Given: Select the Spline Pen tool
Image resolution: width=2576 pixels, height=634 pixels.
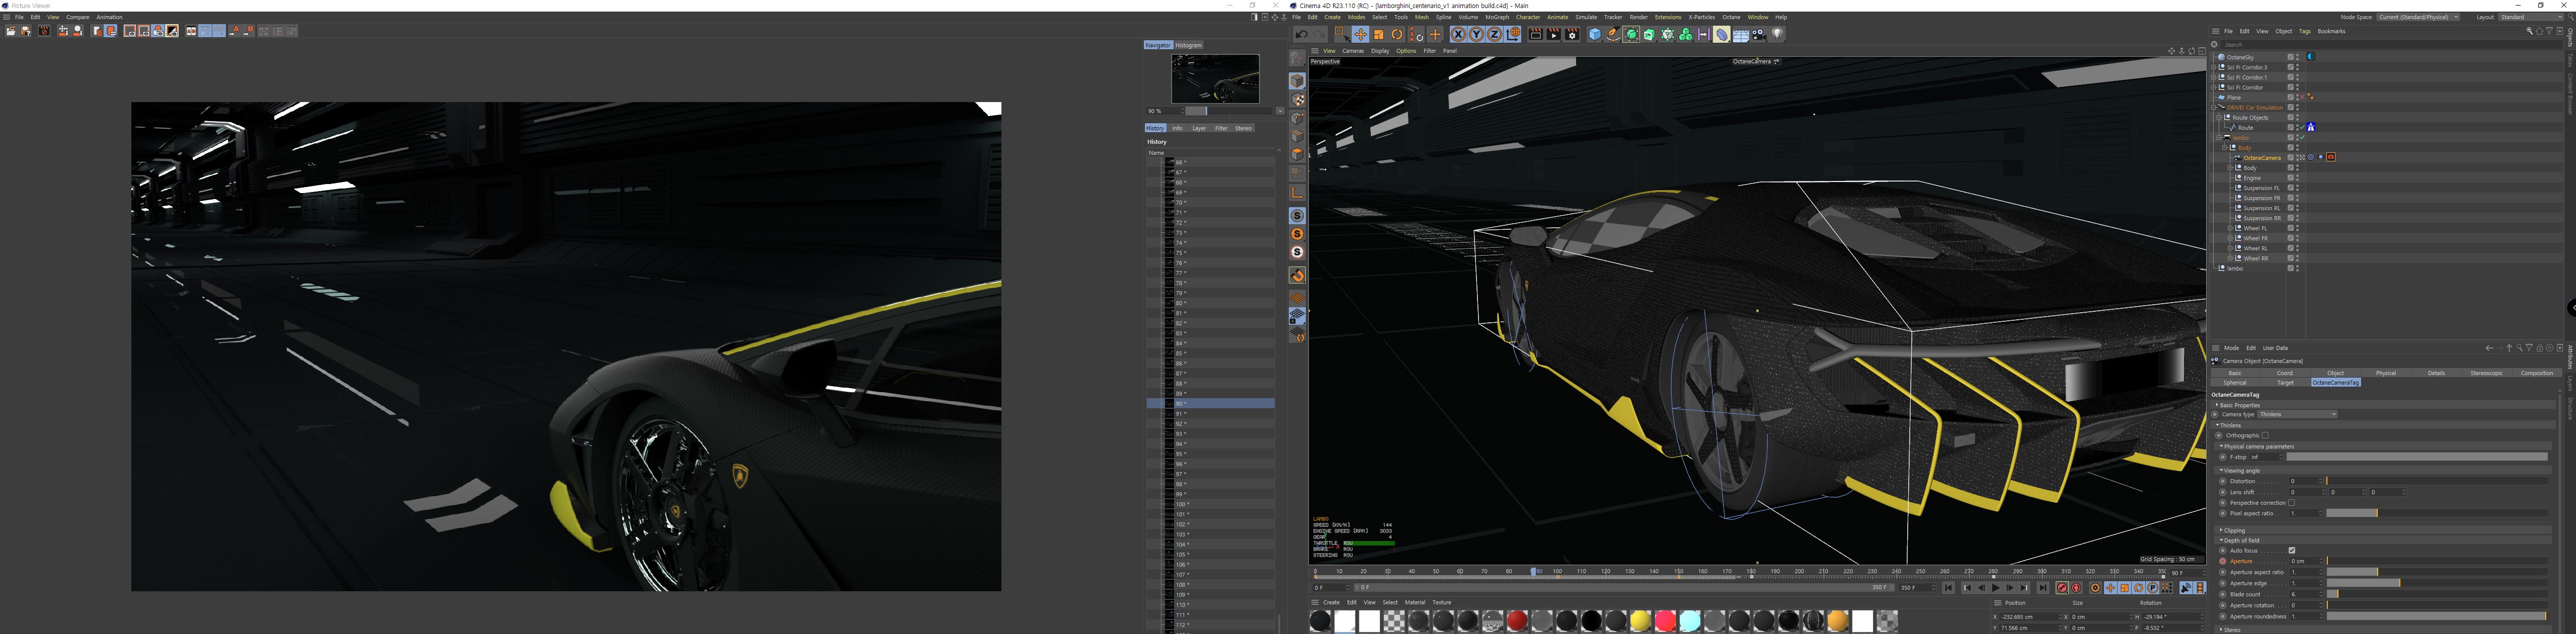Looking at the screenshot, I should coord(1613,34).
